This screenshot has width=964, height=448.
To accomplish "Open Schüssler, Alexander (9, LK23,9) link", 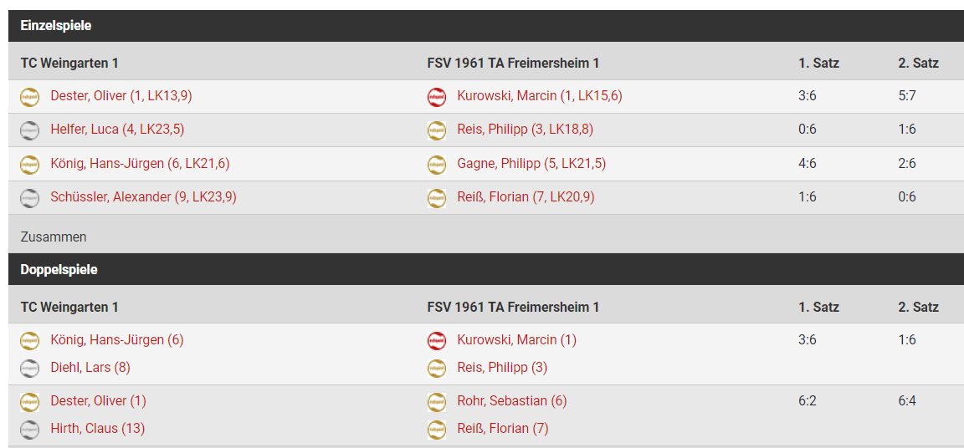I will tap(143, 197).
